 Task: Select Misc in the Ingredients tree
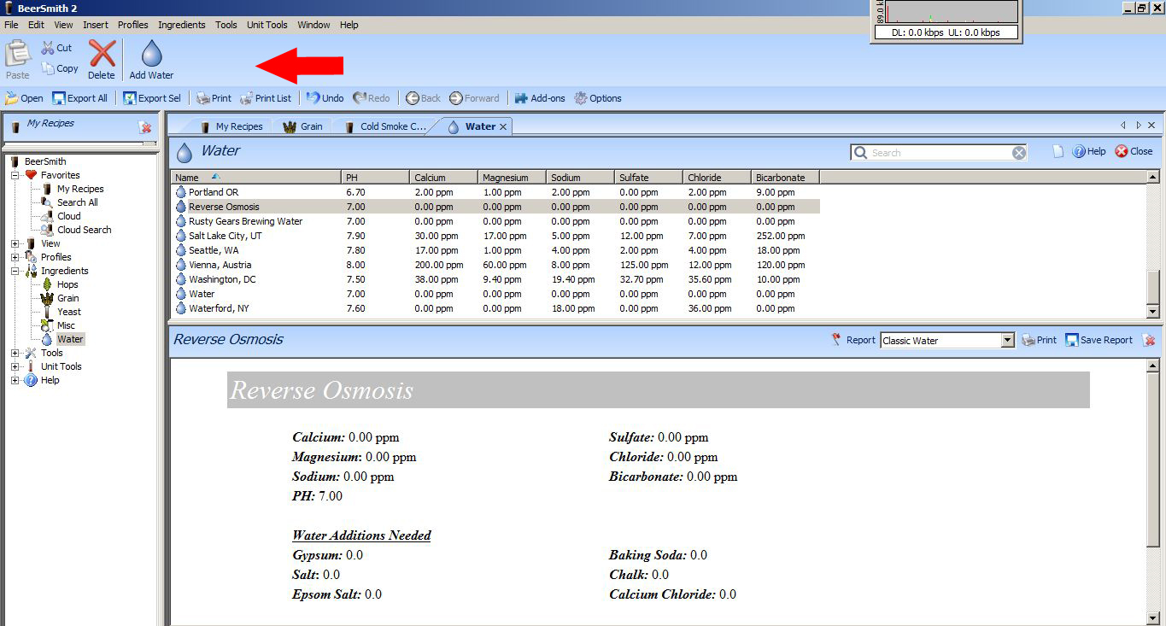tap(66, 325)
